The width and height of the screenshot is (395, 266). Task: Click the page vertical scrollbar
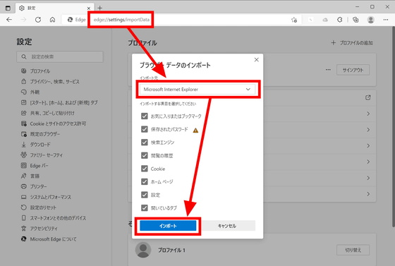[394, 126]
